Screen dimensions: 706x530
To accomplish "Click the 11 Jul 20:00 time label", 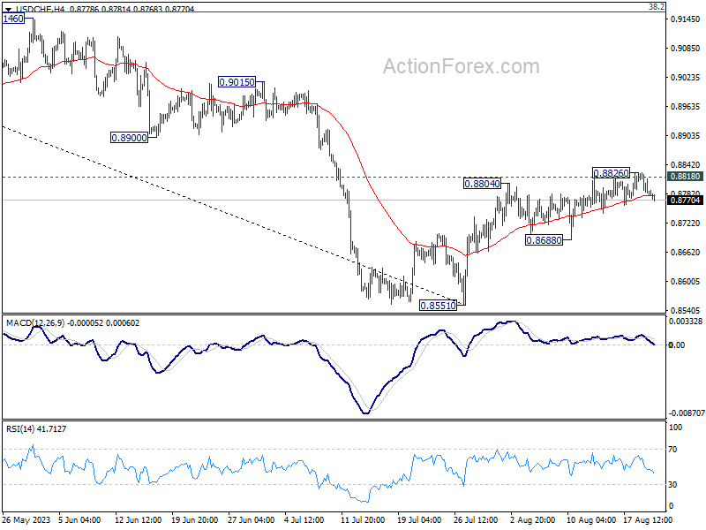I will click(363, 520).
